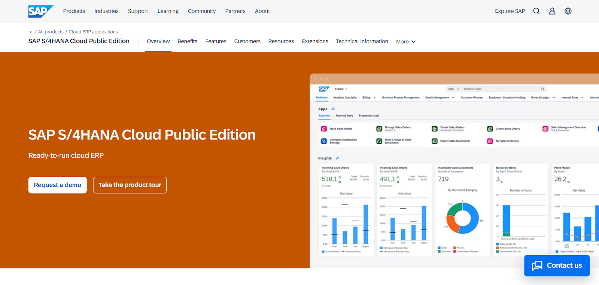Select the My Home dashboard tab
This screenshot has width=599, height=285.
pos(322,97)
